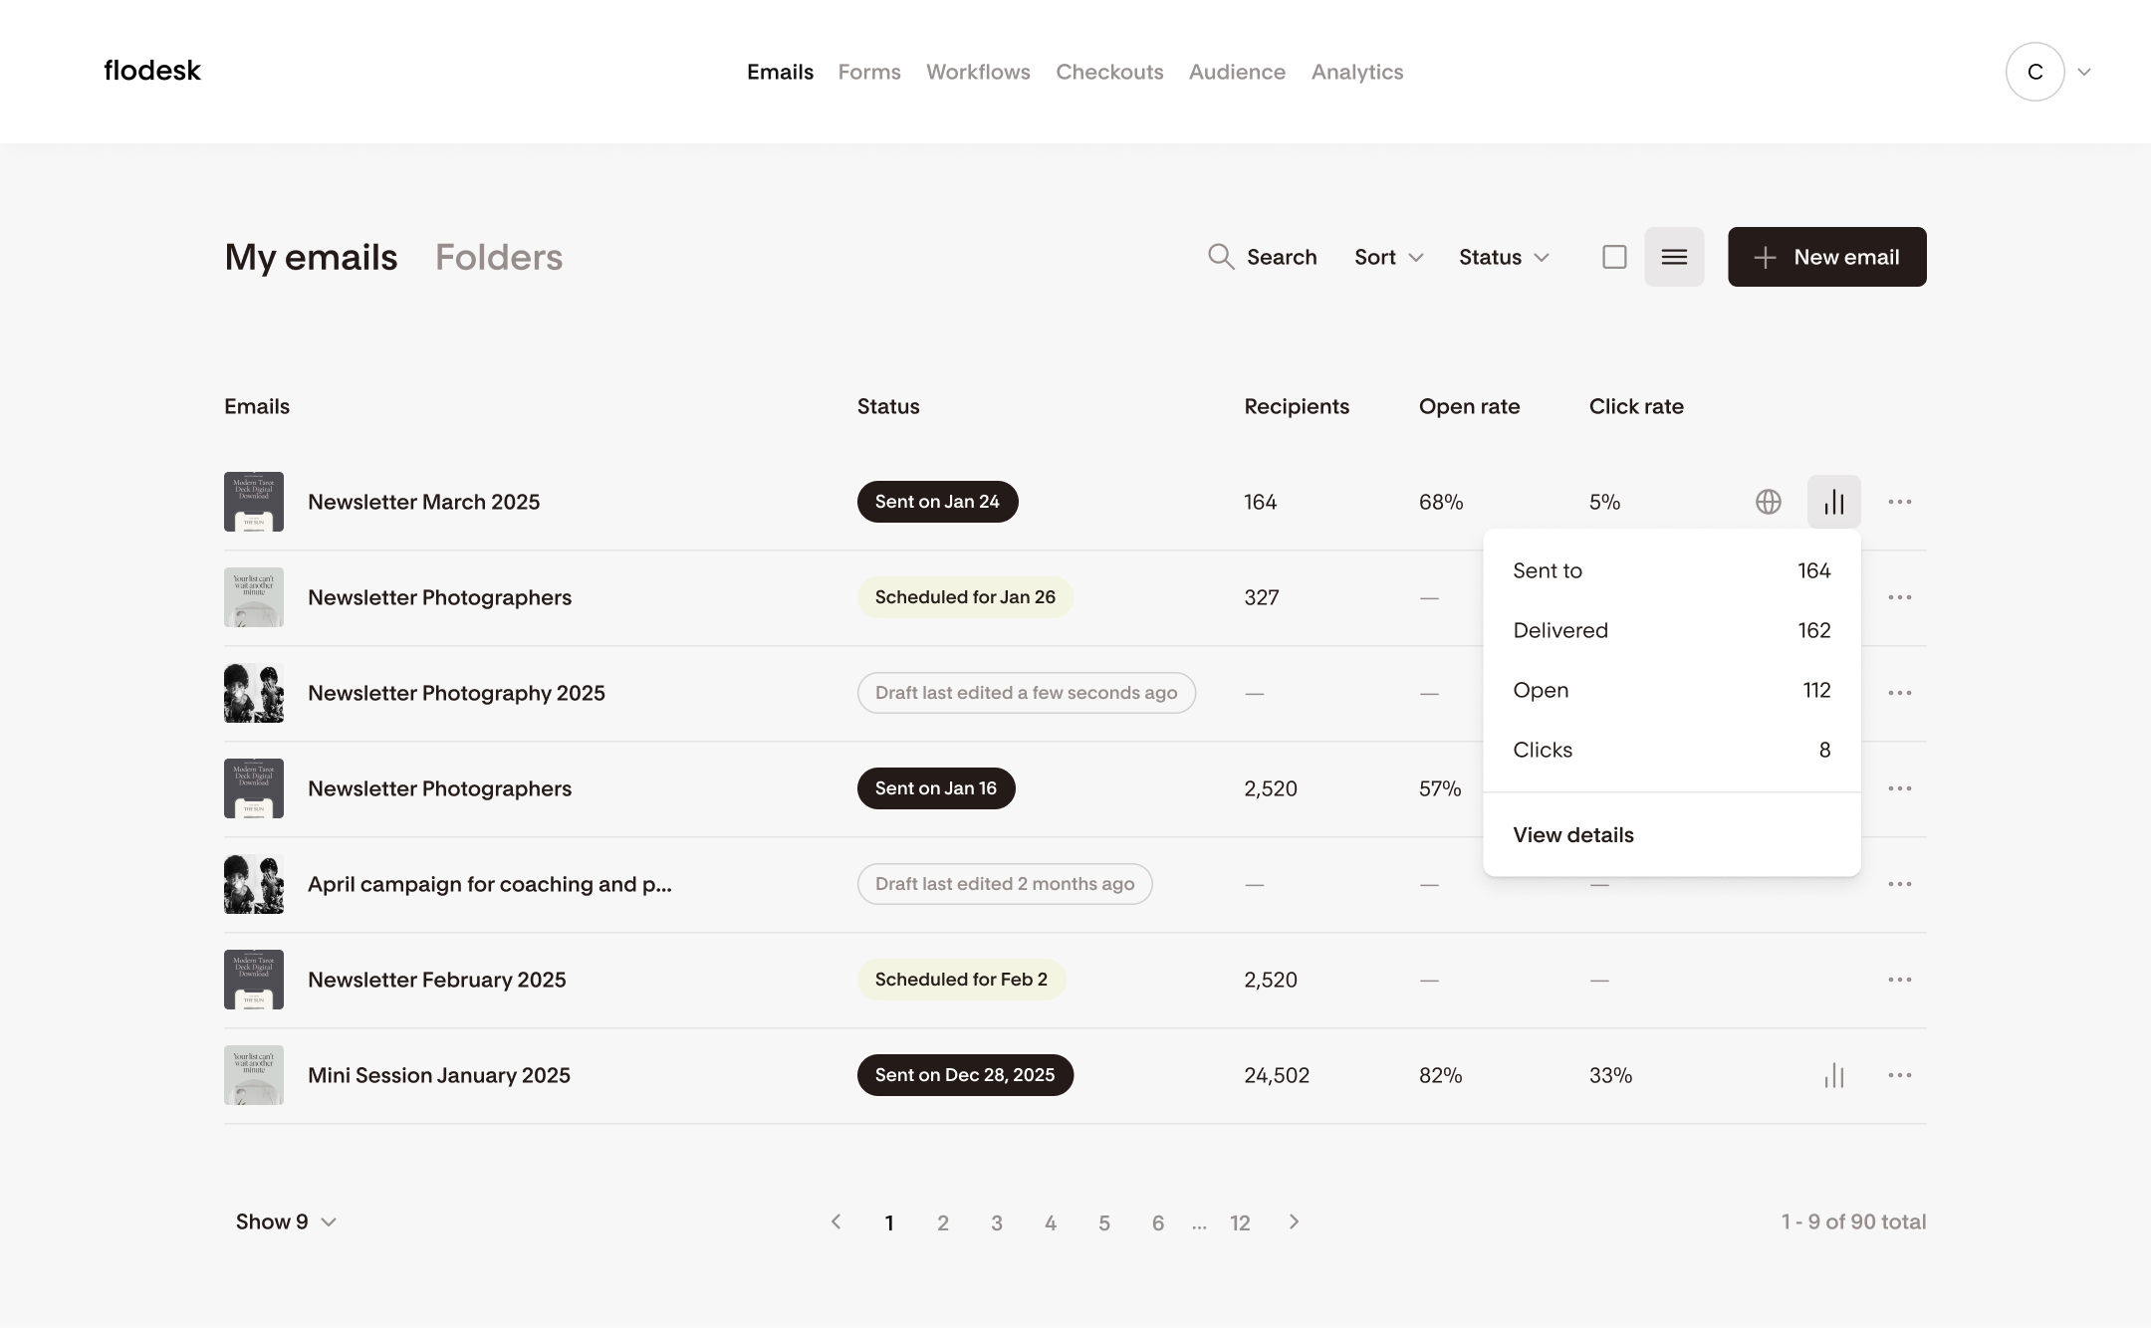Screen dimensions: 2151x1328
Task: Click the New email button
Action: click(x=1826, y=257)
